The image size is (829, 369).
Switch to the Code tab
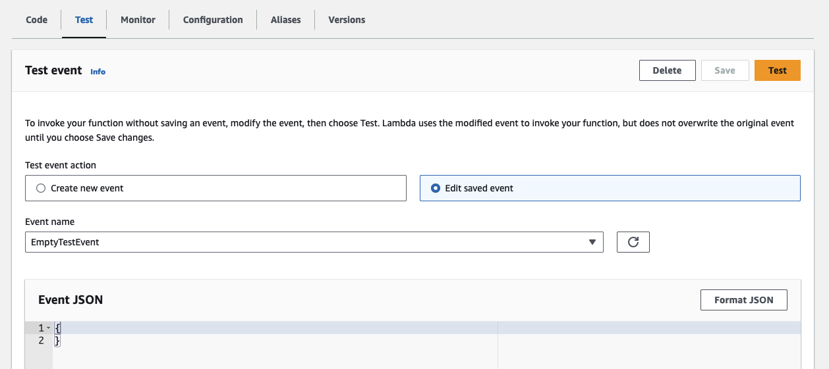pos(36,20)
